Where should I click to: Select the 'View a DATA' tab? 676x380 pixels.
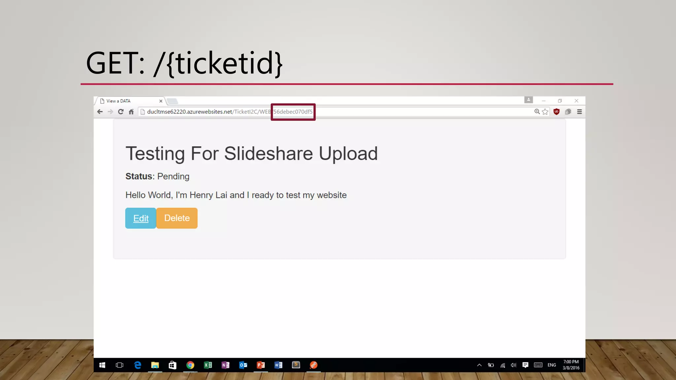tap(130, 101)
